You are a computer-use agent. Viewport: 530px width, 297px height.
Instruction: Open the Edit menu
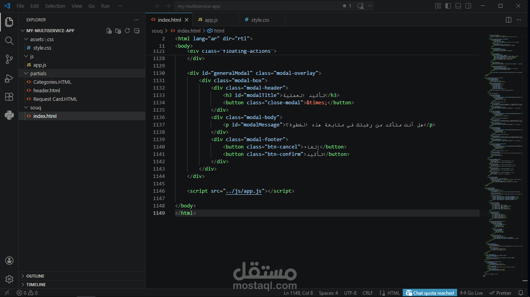coord(35,6)
